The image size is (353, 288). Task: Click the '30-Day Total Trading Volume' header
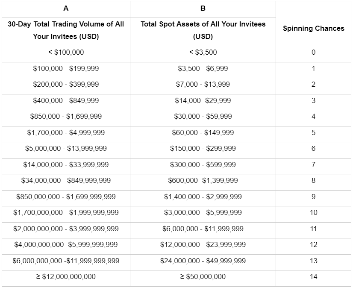pos(66,30)
